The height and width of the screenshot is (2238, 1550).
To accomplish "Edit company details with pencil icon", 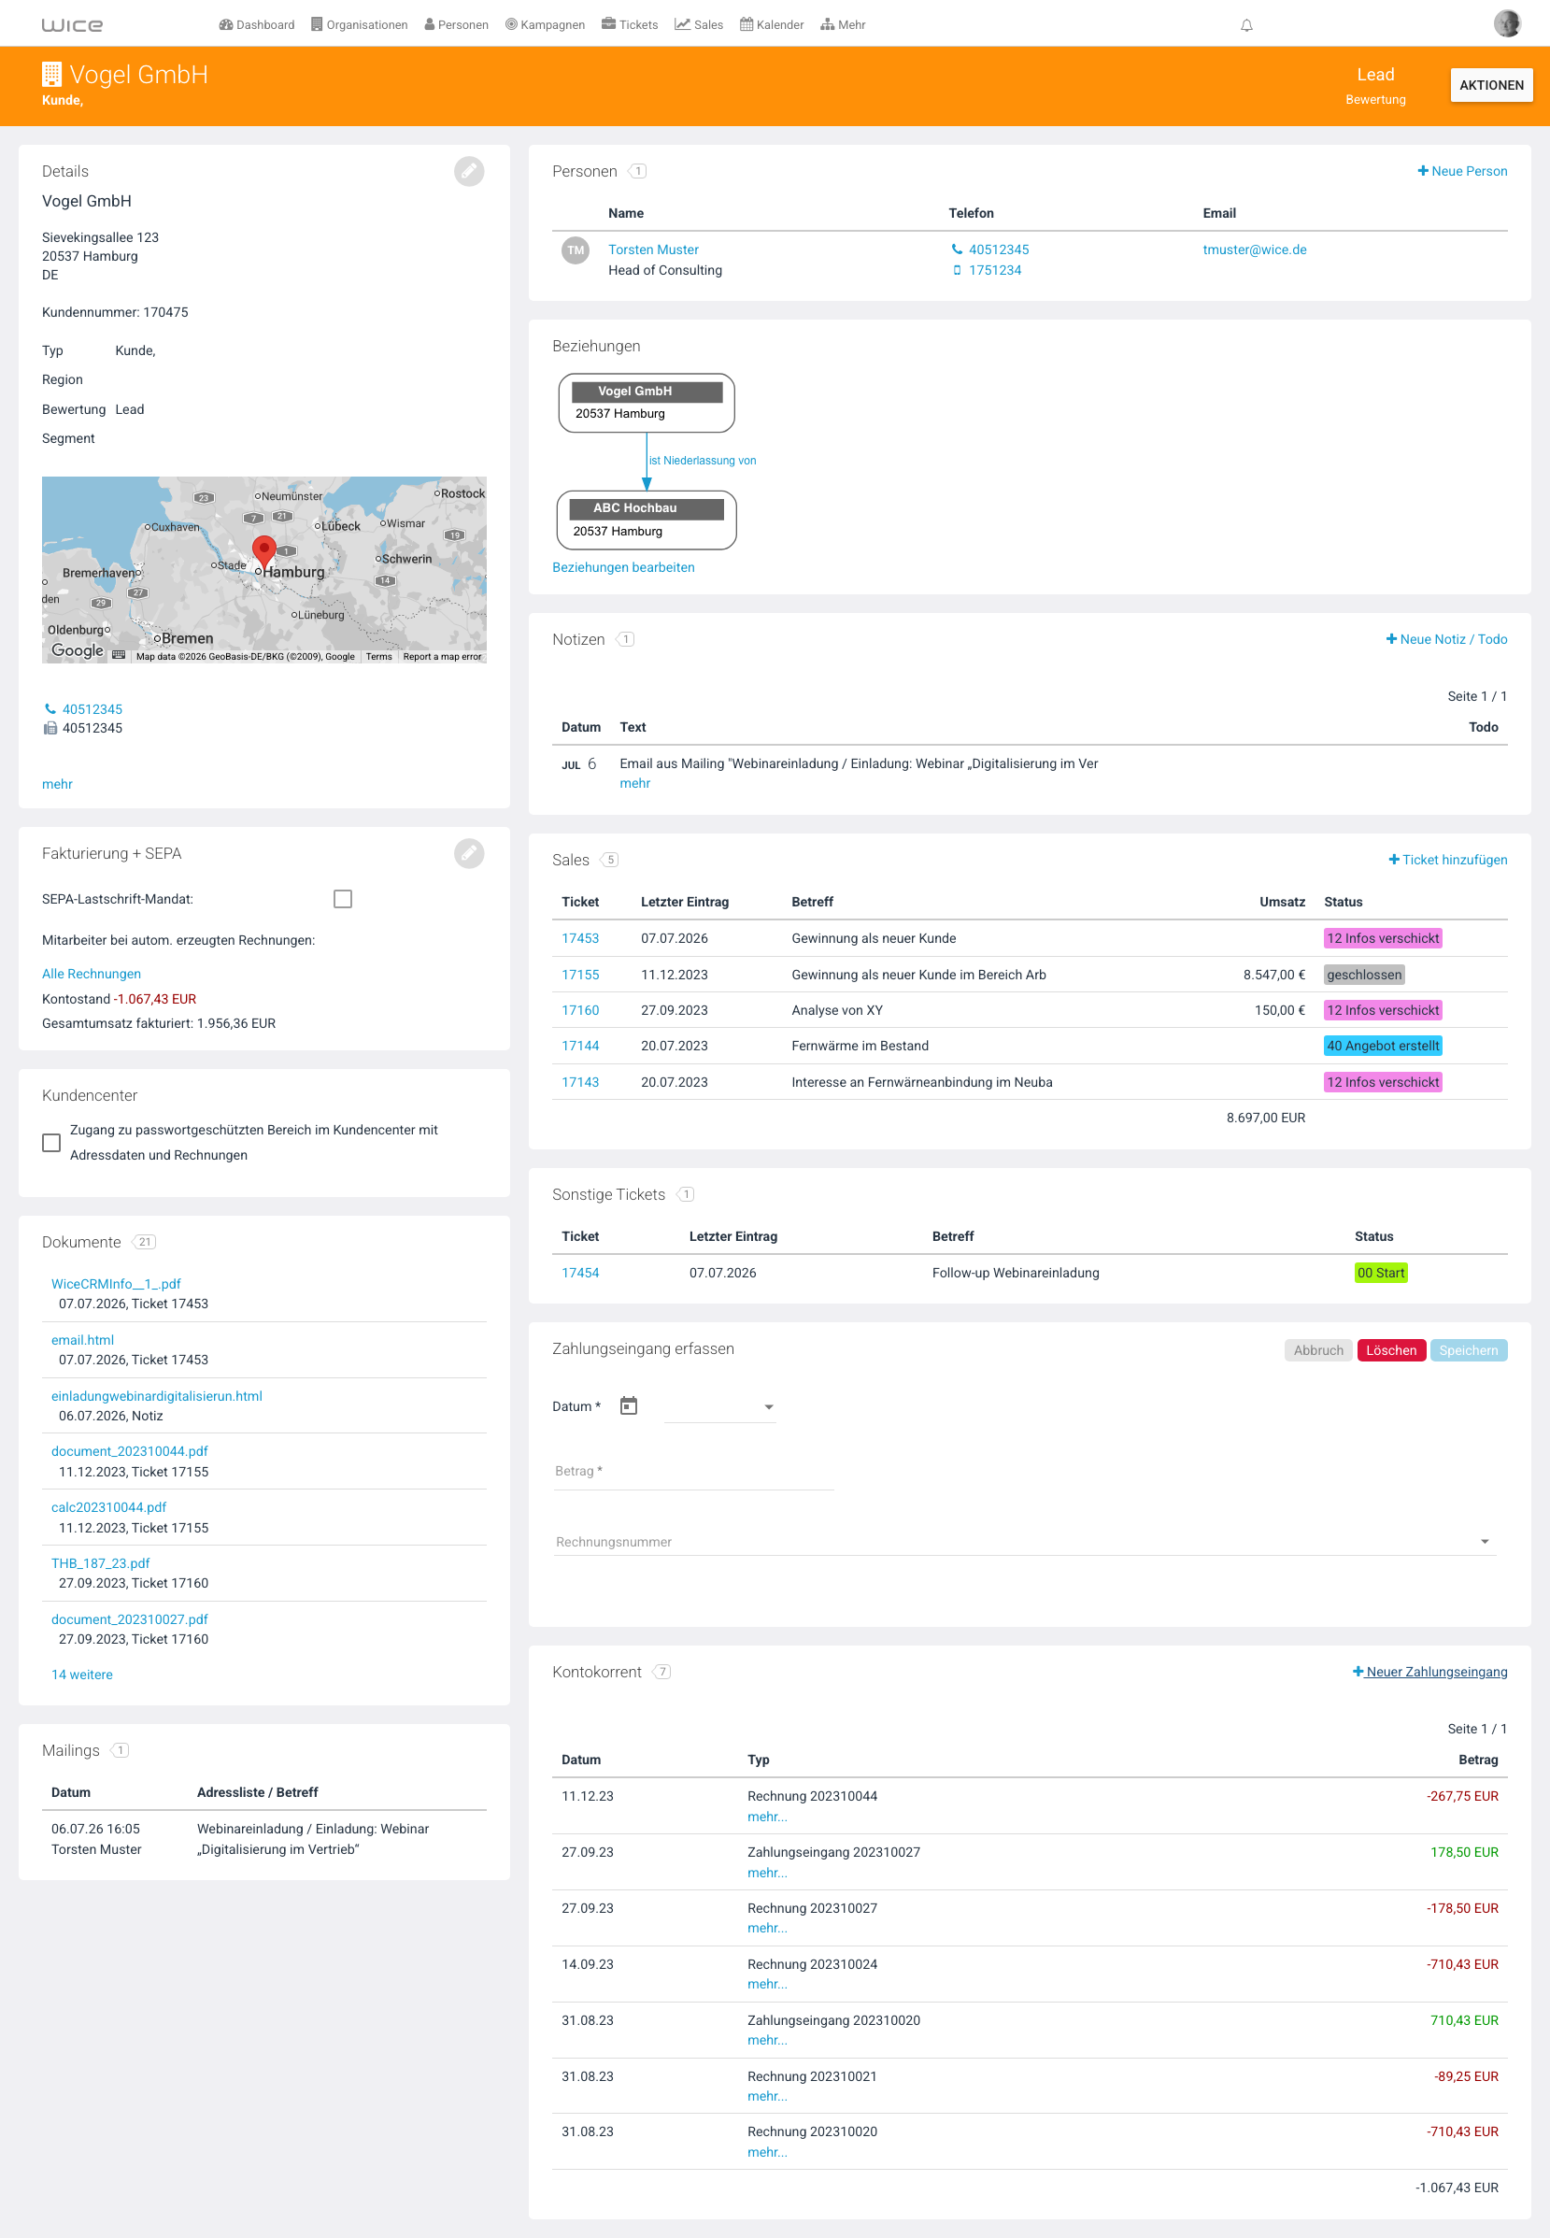I will pyautogui.click(x=469, y=171).
